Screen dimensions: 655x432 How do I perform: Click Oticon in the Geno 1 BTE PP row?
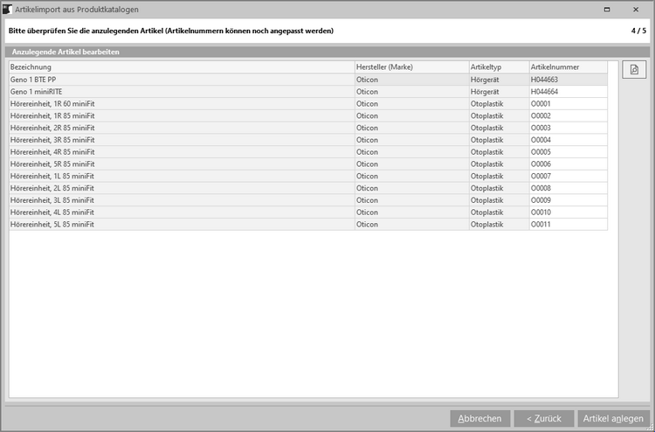[x=412, y=80]
